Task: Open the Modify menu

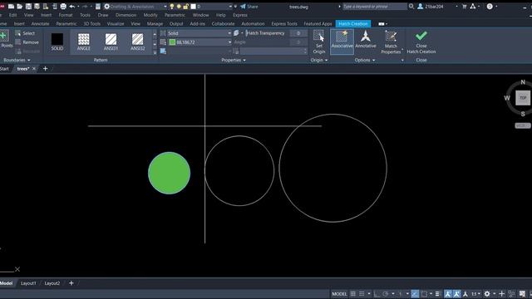Action: 150,15
